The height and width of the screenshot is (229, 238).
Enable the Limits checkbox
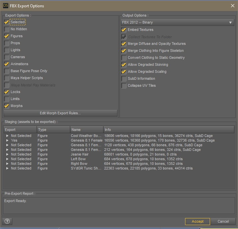[x=7, y=99]
